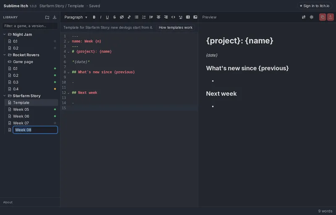Collapse the Night Jam folder
This screenshot has width=336, height=215.
[4, 34]
